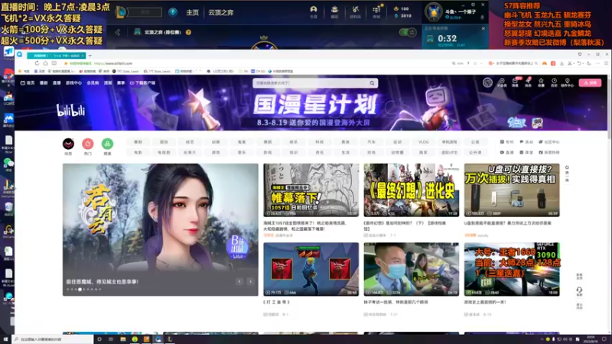
Task: Open 主页 tab in League client
Action: 192,12
